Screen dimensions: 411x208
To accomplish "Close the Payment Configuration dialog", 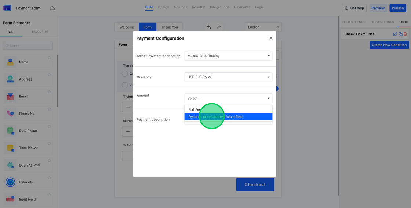I will 271,38.
